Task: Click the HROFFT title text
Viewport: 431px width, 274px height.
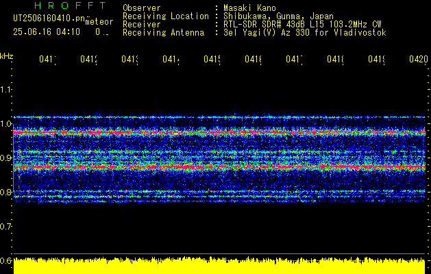Action: pos(71,5)
